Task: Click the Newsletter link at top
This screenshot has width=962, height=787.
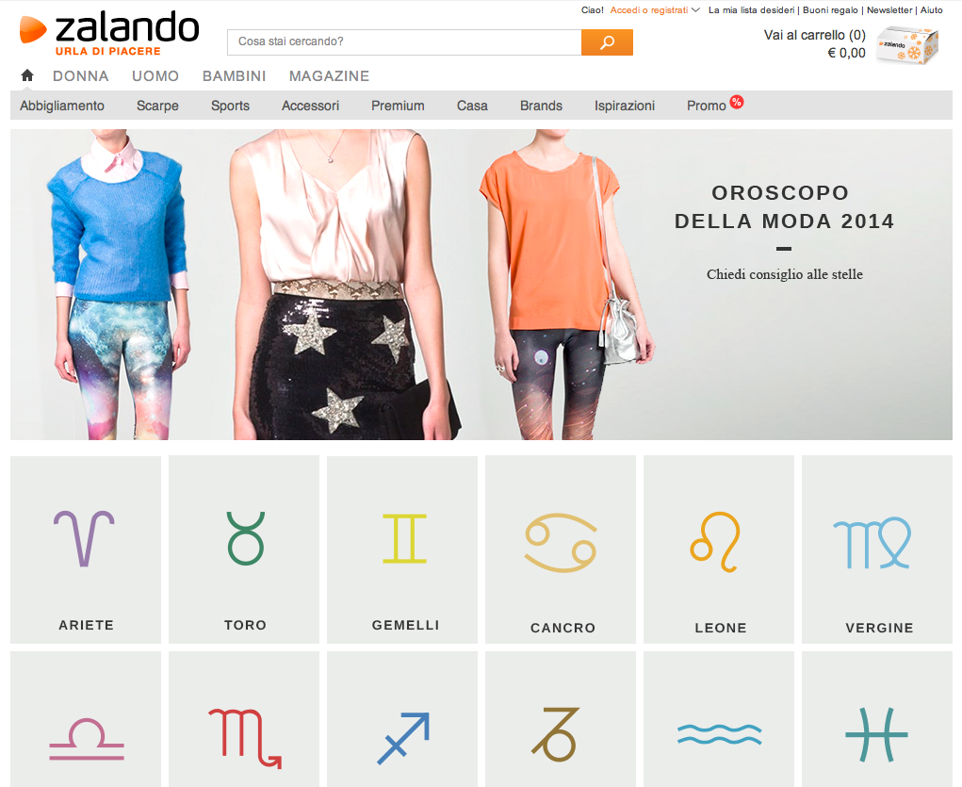Action: 889,9
